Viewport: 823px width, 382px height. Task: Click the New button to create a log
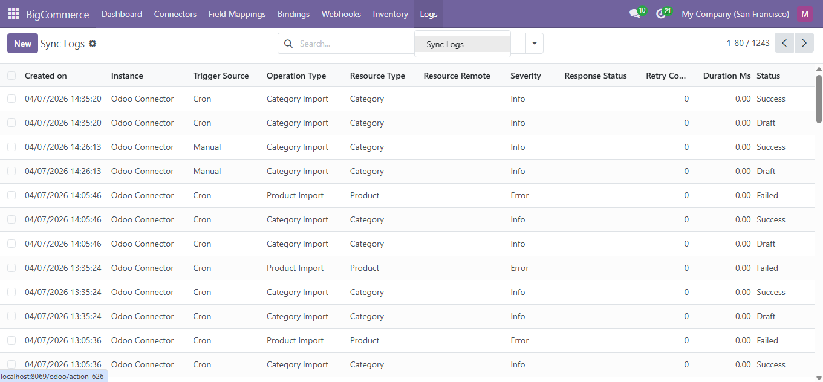[x=22, y=43]
